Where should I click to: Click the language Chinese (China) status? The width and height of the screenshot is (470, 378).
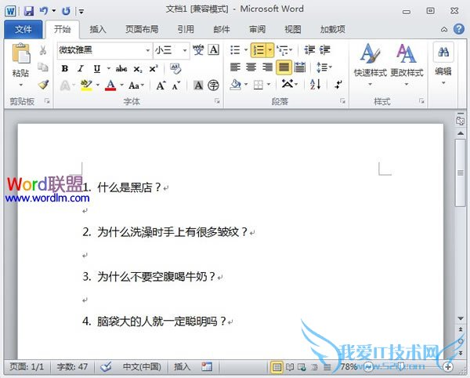click(x=142, y=366)
